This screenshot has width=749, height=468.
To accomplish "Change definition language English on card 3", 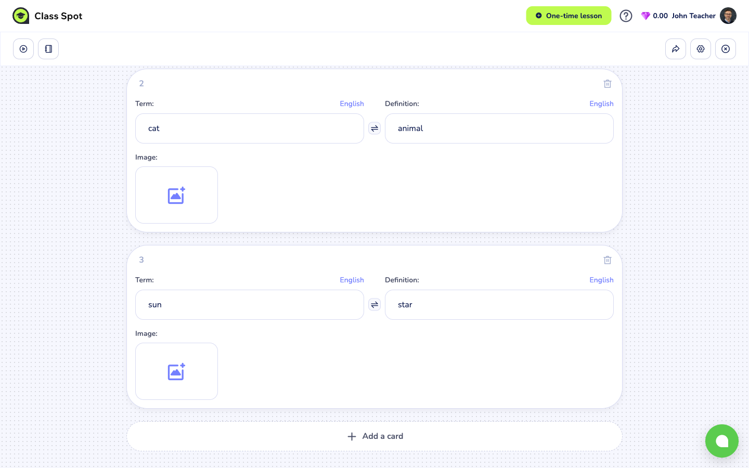I will tap(601, 280).
